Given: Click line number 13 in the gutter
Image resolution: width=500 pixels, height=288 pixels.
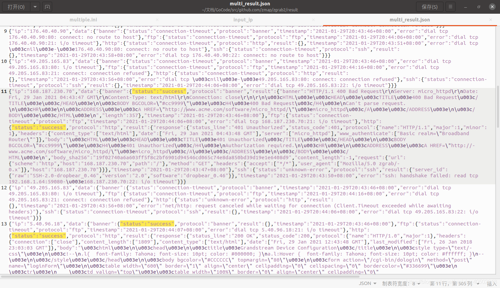Looking at the screenshot, I should [x=4, y=224].
